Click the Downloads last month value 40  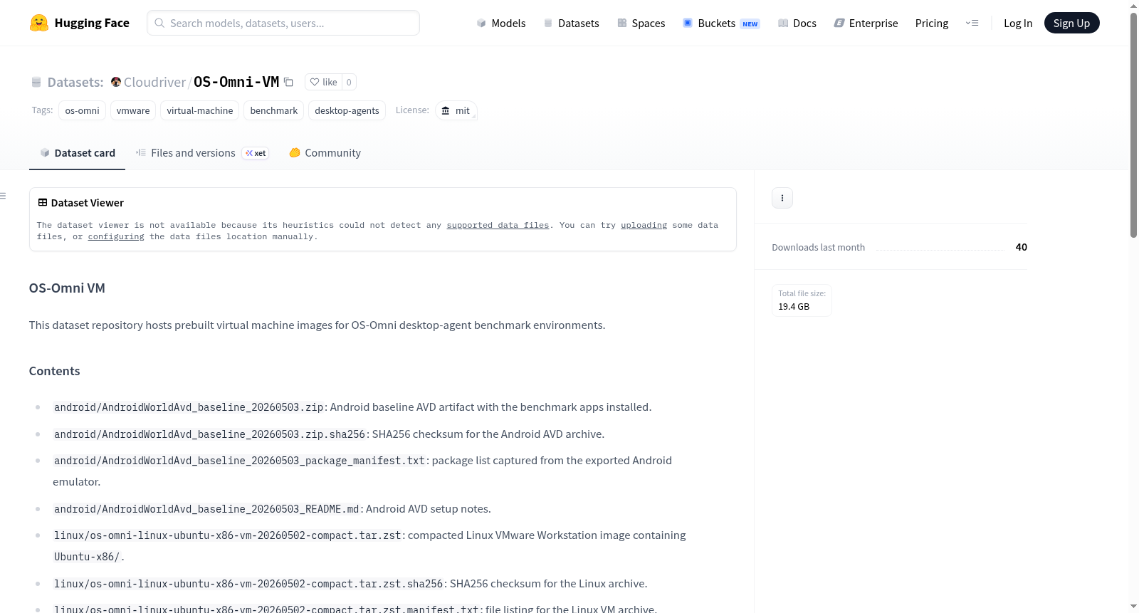[x=1021, y=247]
